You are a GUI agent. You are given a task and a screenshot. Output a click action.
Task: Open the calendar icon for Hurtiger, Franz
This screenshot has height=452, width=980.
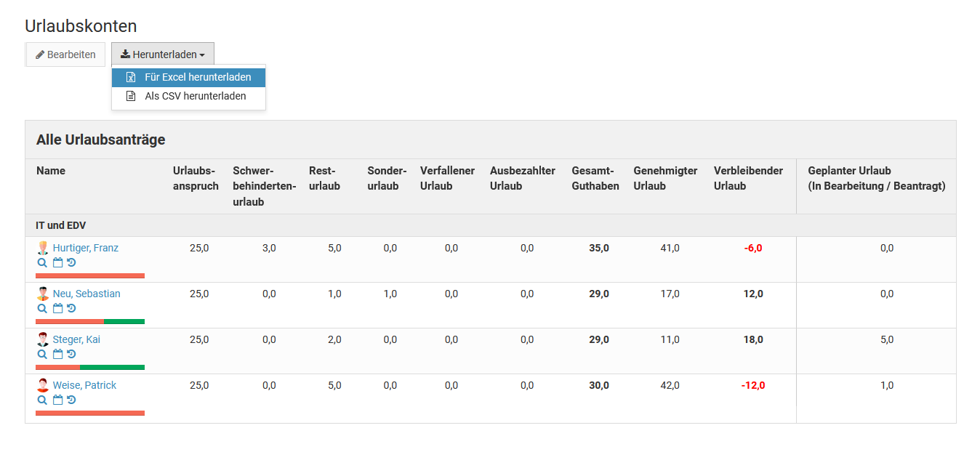point(57,262)
